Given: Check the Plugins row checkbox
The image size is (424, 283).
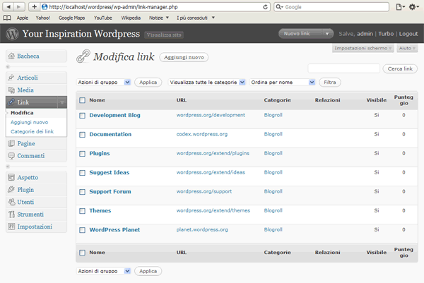Looking at the screenshot, I should pyautogui.click(x=82, y=154).
